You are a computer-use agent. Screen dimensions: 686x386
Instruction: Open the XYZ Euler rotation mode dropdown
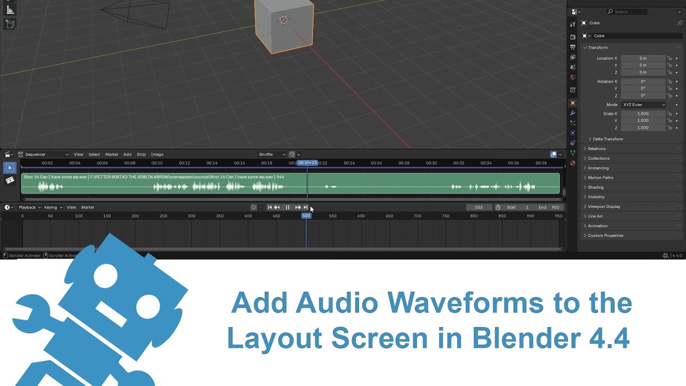click(643, 105)
